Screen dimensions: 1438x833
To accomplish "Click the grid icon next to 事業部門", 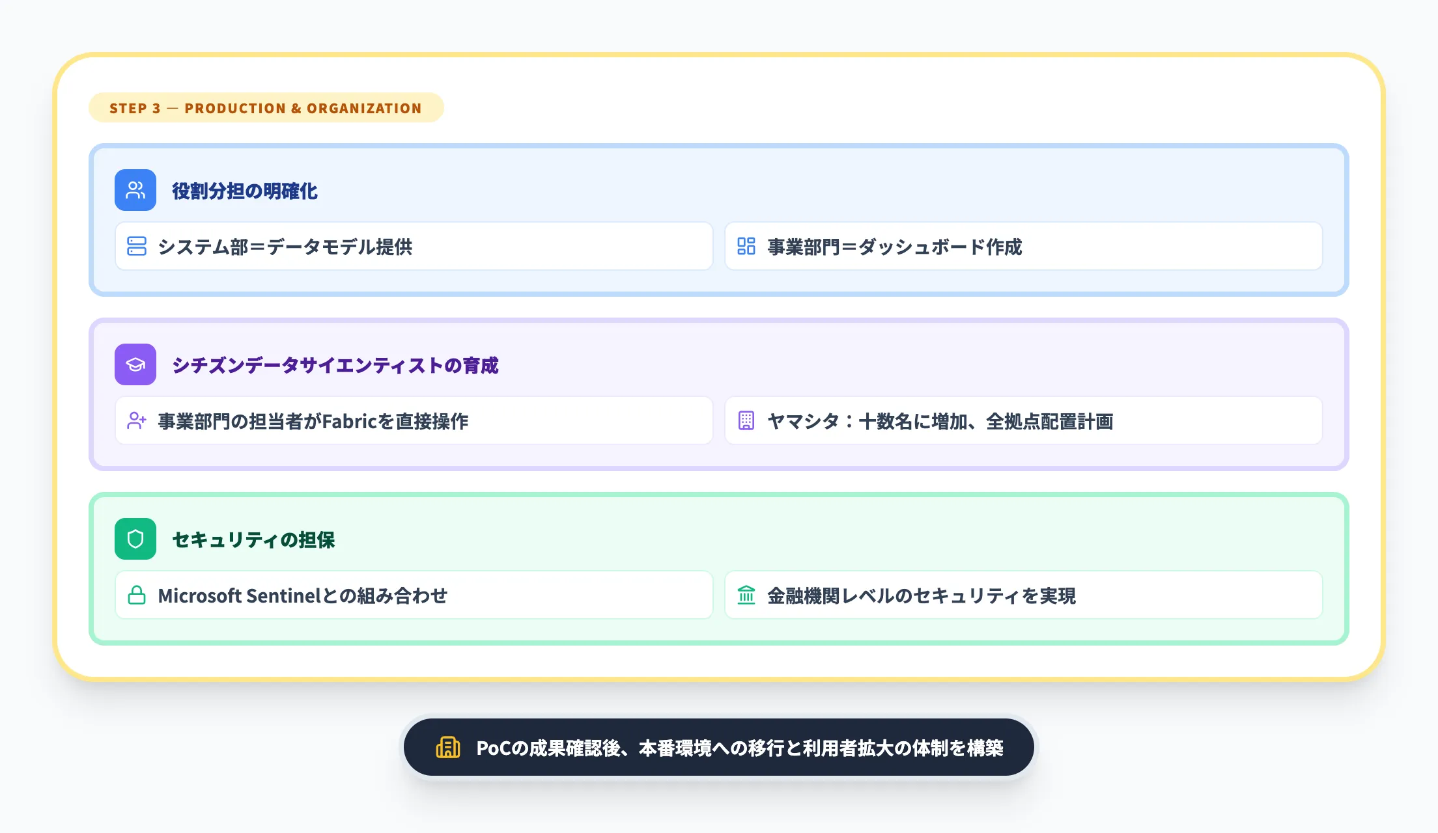I will click(746, 247).
